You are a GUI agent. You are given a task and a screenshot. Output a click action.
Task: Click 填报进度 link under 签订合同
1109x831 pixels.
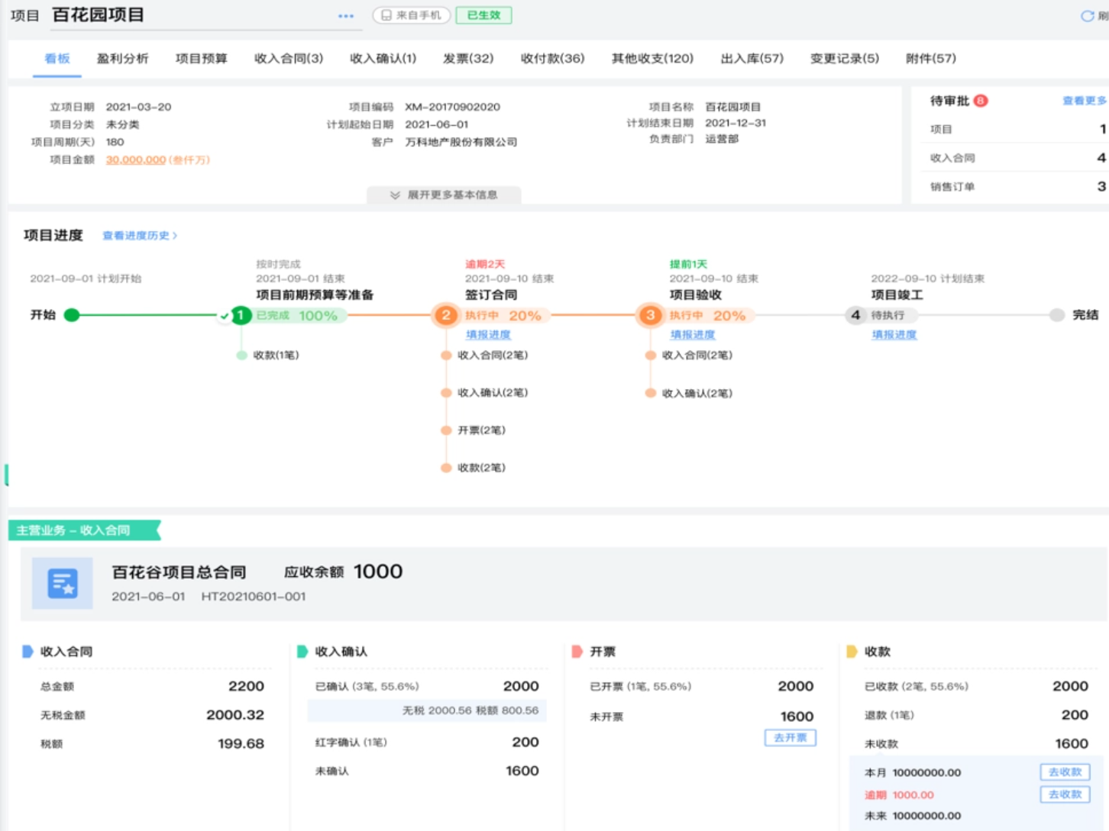pyautogui.click(x=488, y=335)
